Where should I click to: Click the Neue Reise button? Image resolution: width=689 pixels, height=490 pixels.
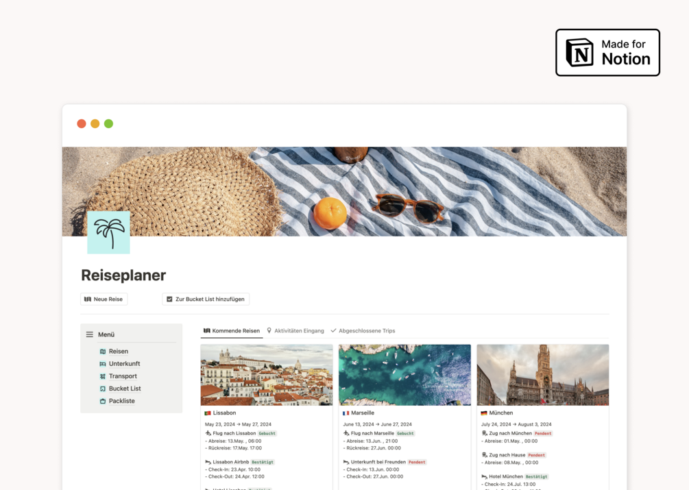click(x=104, y=299)
